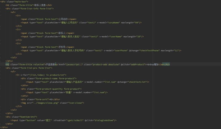This screenshot has height=129, width=221.
Task: Click the "dialogCodeShow" click handler
Action: 104,120
